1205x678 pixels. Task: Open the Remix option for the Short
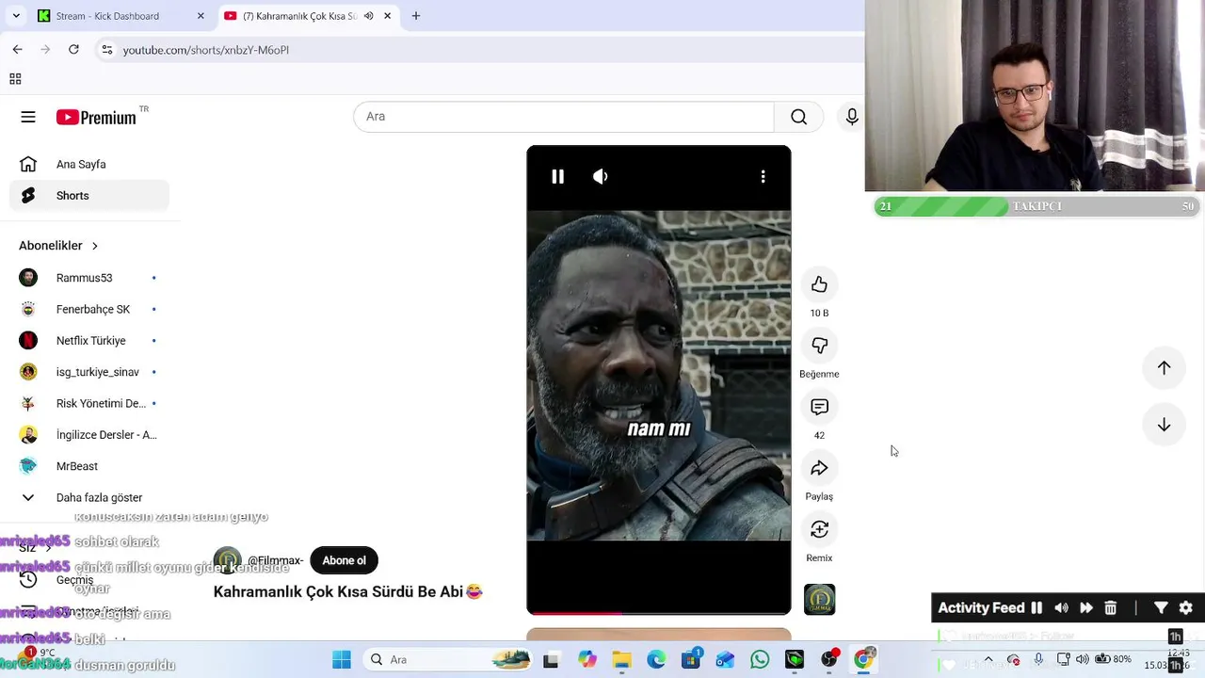(x=819, y=529)
